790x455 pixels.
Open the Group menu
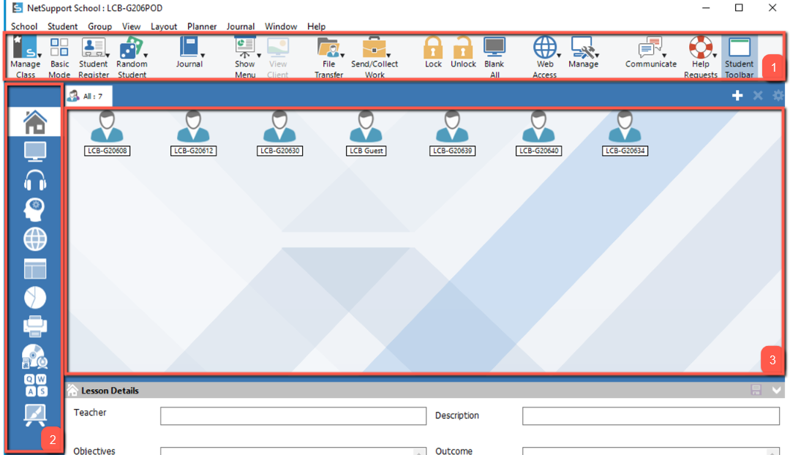click(x=99, y=26)
